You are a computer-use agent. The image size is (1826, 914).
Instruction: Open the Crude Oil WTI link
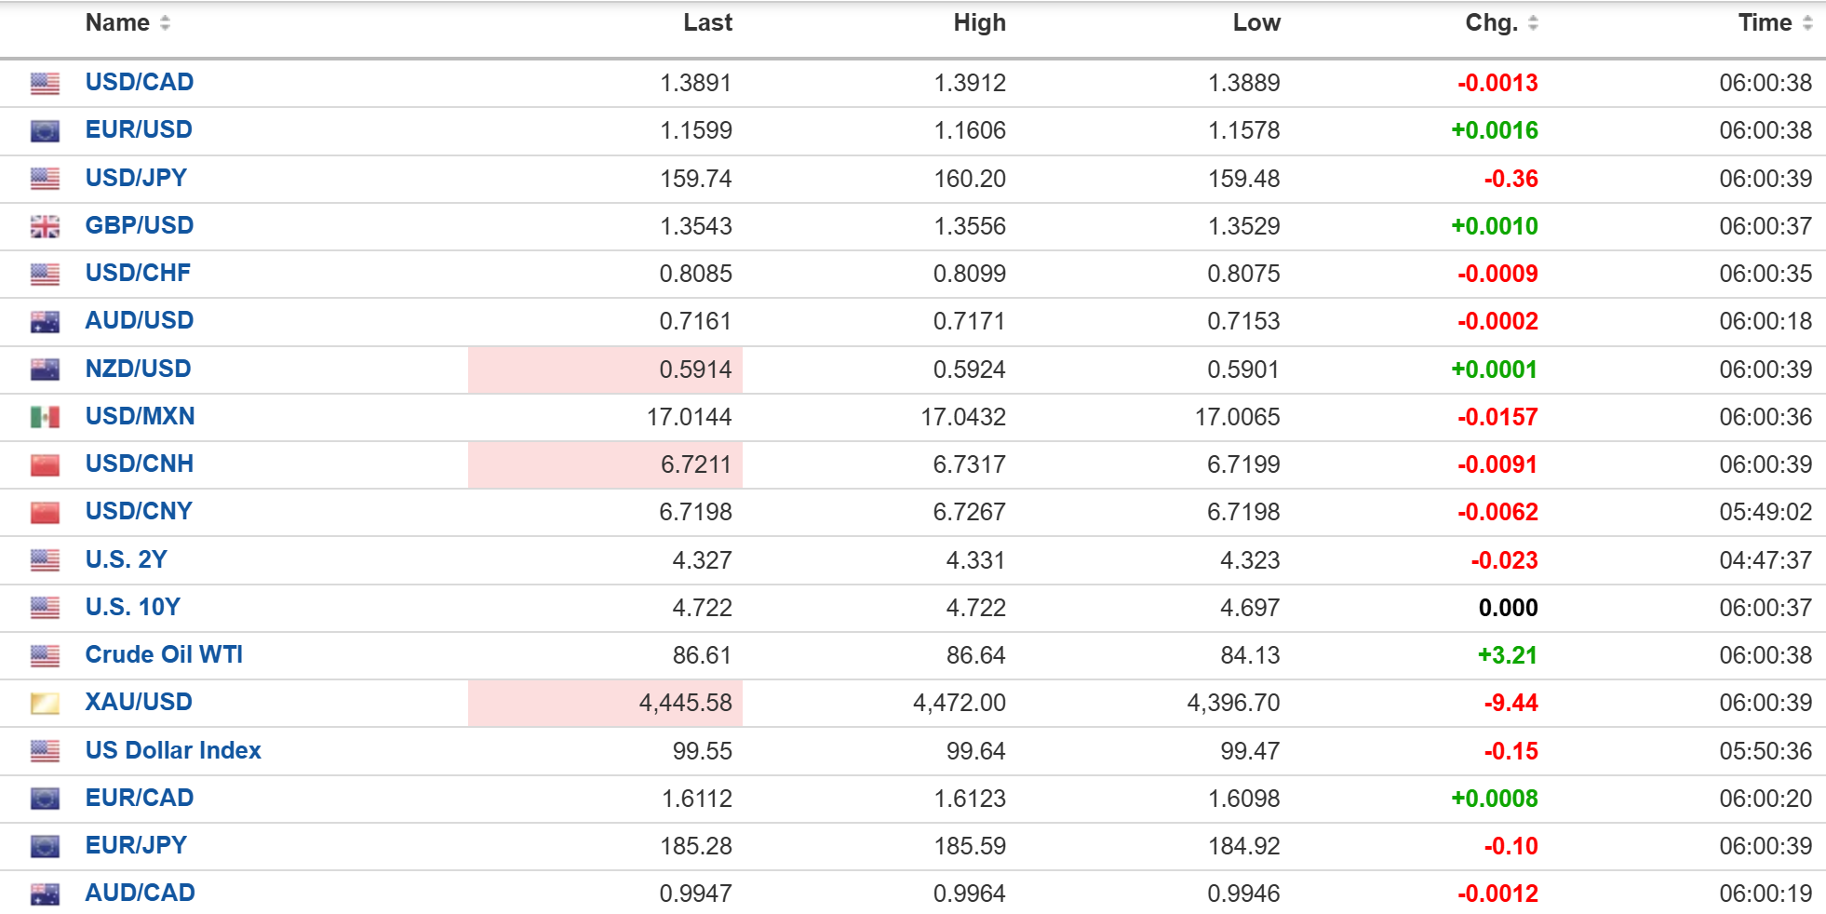[x=164, y=654]
